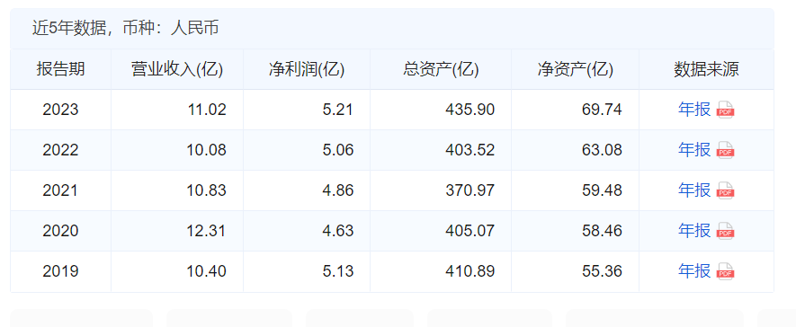Click the 年报 link for 2019
Viewport: 796px width, 327px height.
click(x=694, y=271)
